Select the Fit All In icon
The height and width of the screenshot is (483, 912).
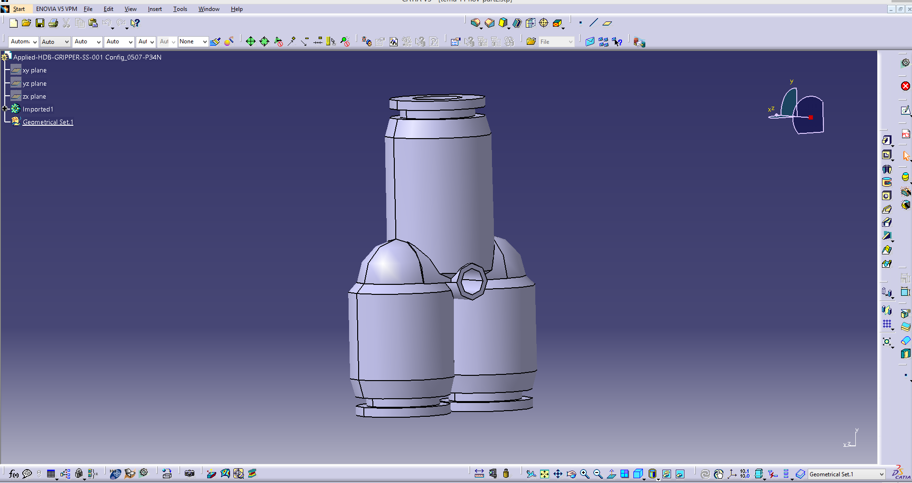(x=544, y=474)
